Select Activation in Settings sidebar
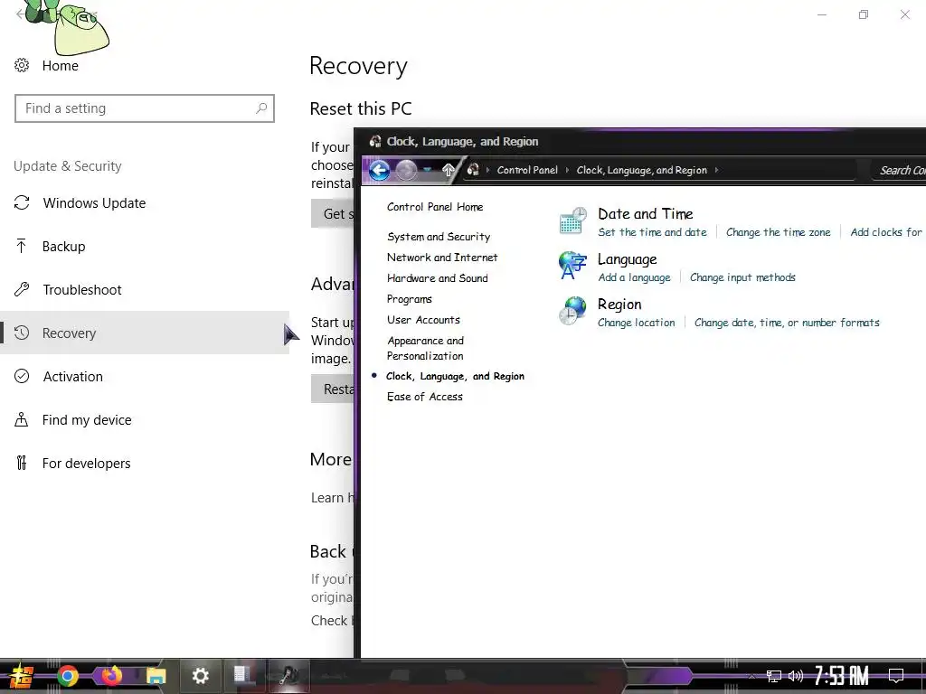 click(145, 377)
